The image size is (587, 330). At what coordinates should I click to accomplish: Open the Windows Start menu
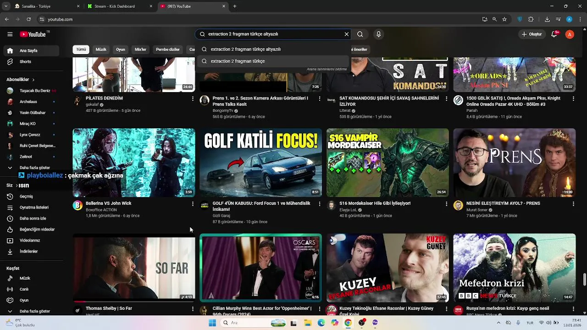tap(212, 323)
